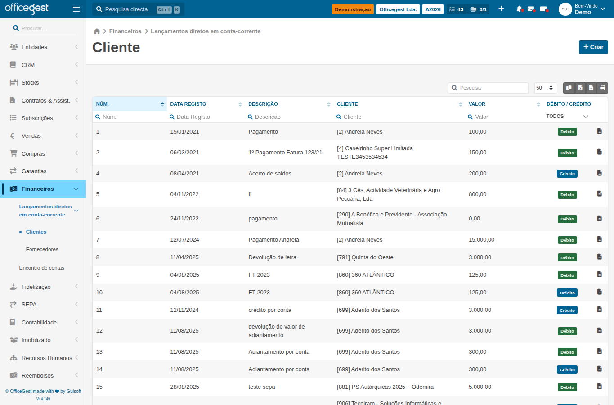Focus the Descrição column filter
The height and width of the screenshot is (405, 614).
pyautogui.click(x=290, y=117)
